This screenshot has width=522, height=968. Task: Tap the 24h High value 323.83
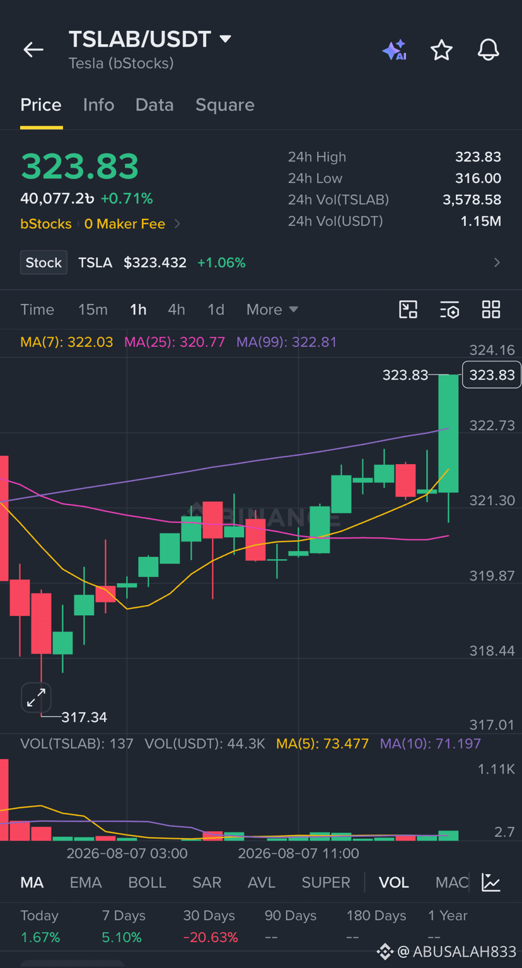tap(478, 157)
